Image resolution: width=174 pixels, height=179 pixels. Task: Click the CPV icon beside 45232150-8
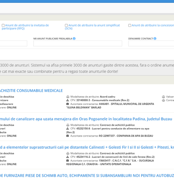68,129
